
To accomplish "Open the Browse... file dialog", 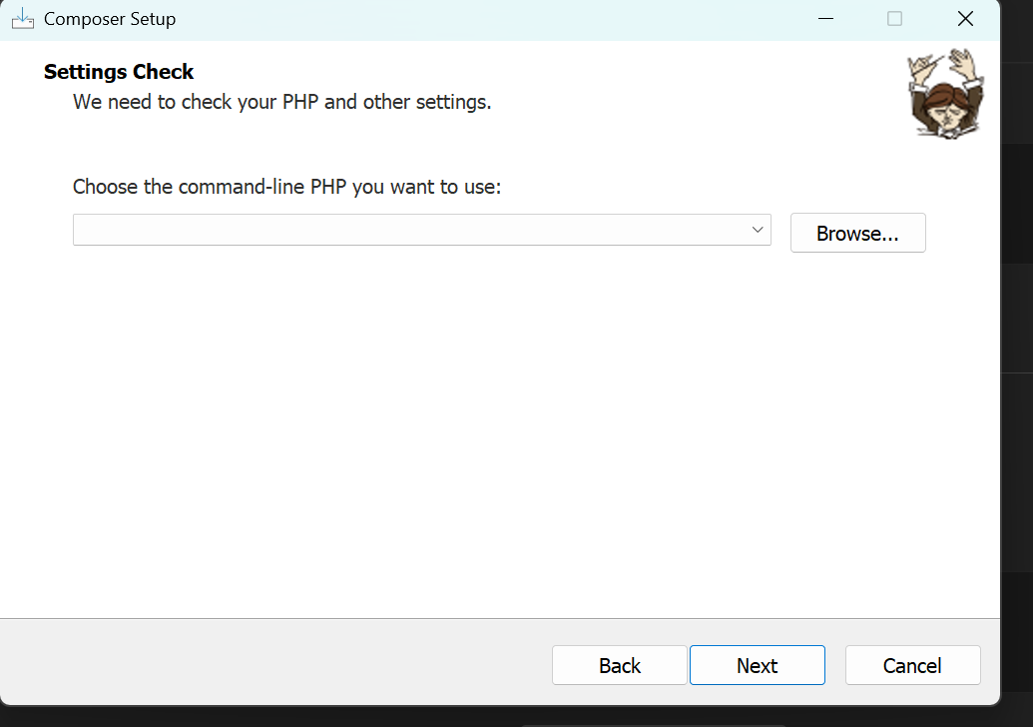I will click(x=857, y=233).
